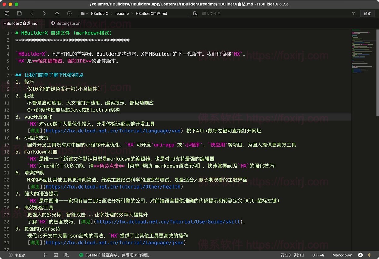Click the notification bell icon

tap(369, 255)
